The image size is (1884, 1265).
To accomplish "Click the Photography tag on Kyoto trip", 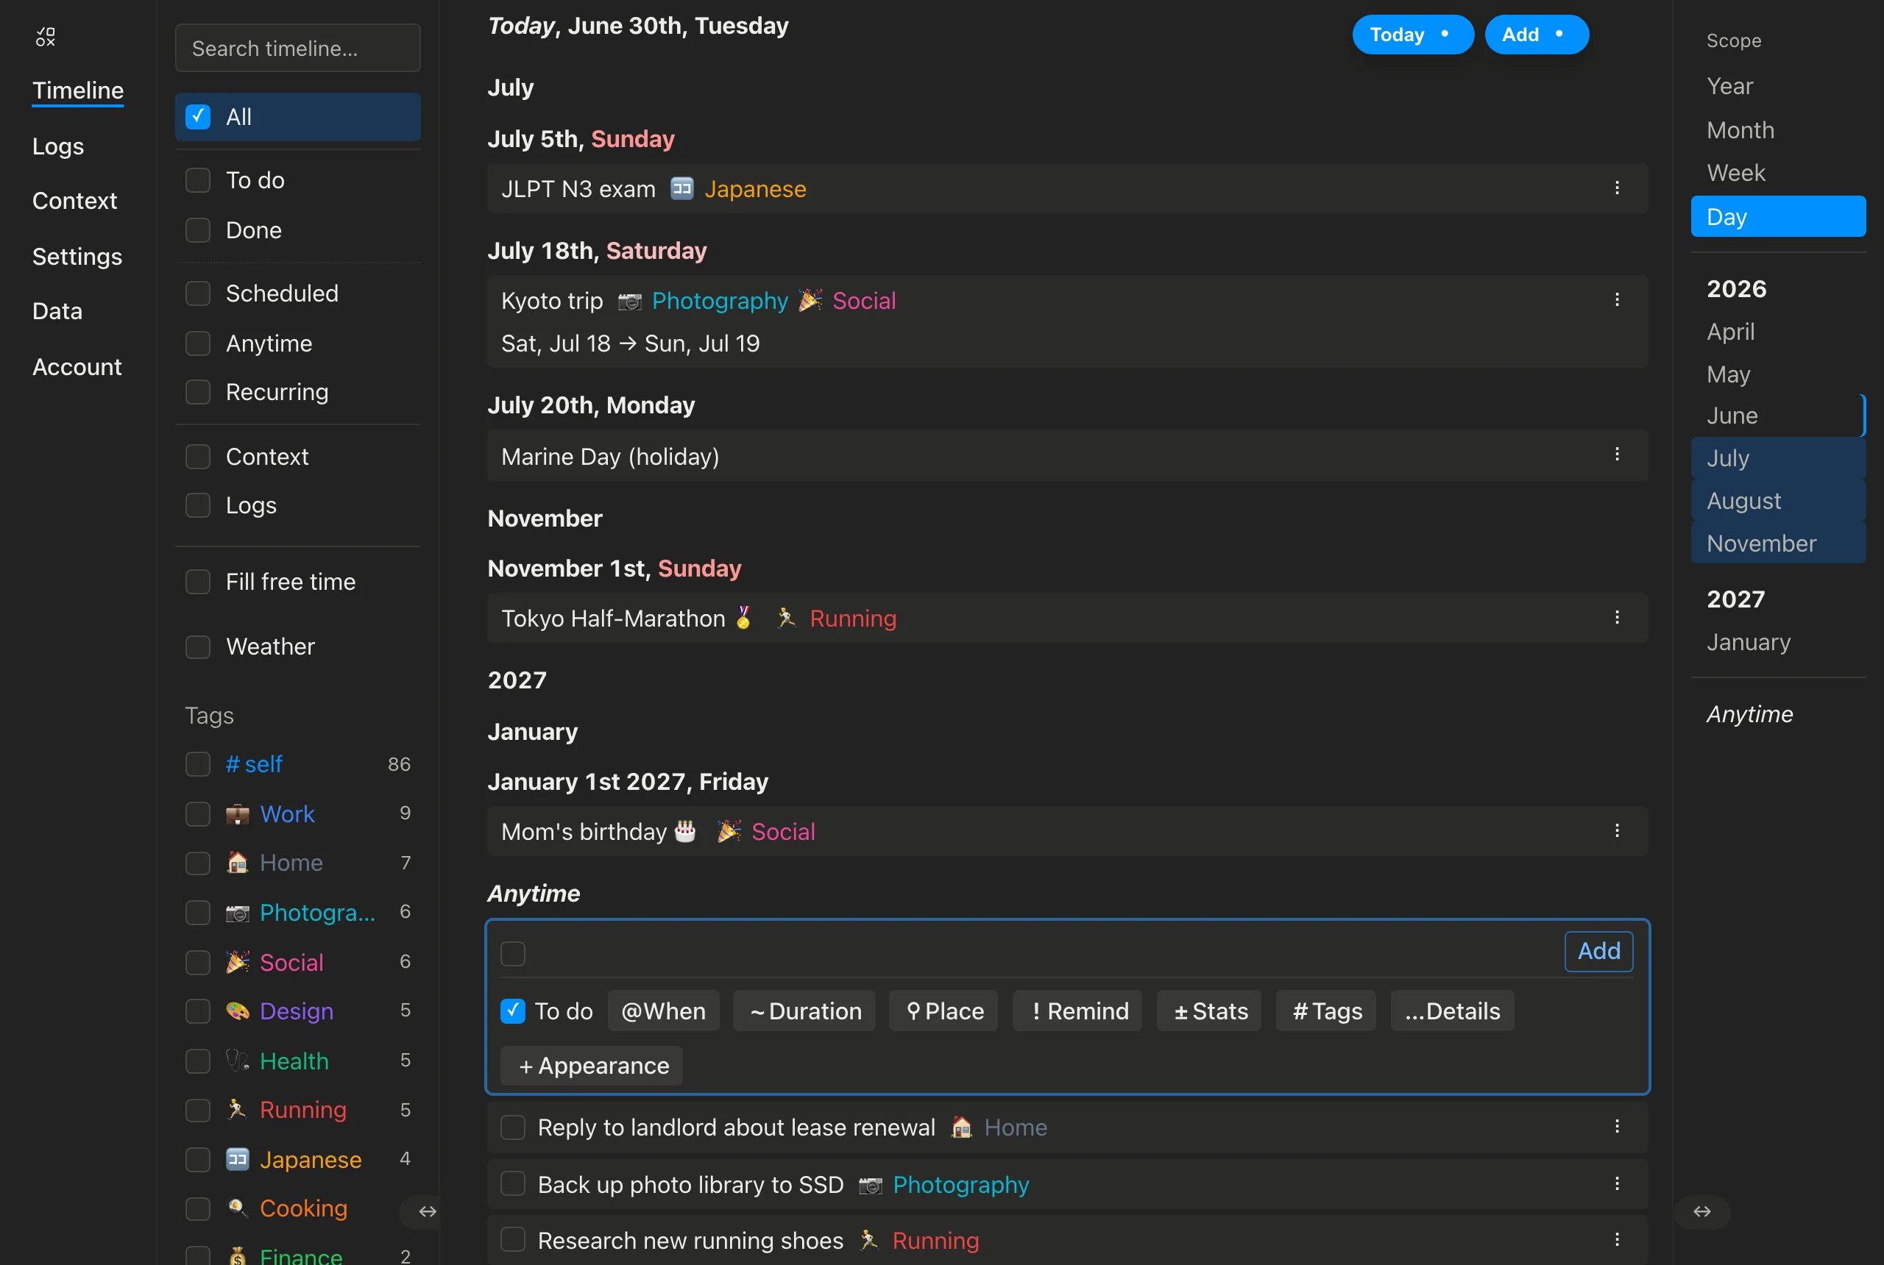I will [719, 301].
